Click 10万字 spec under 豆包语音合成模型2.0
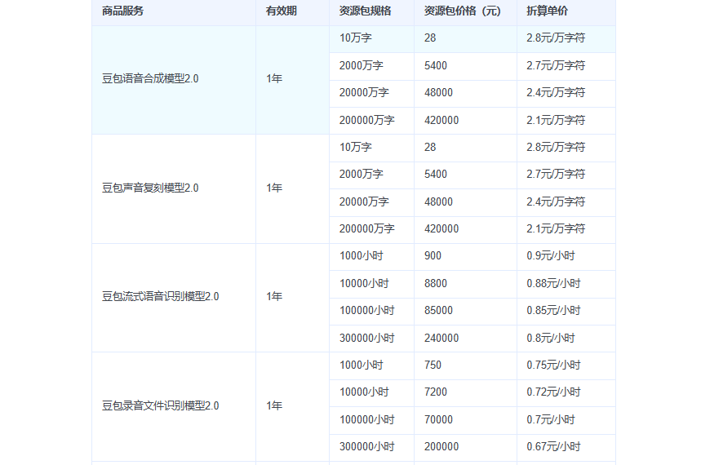Image resolution: width=701 pixels, height=465 pixels. pyautogui.click(x=371, y=38)
